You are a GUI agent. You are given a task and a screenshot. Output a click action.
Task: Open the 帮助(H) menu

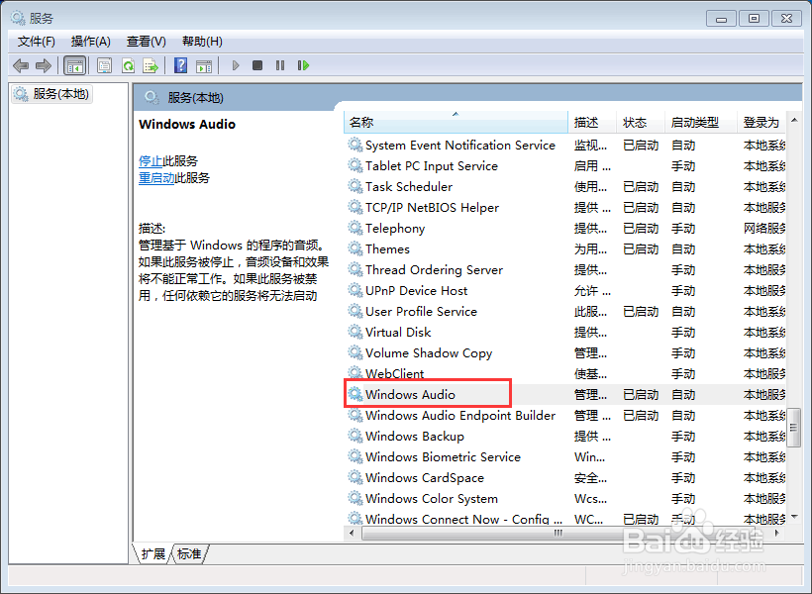point(202,42)
